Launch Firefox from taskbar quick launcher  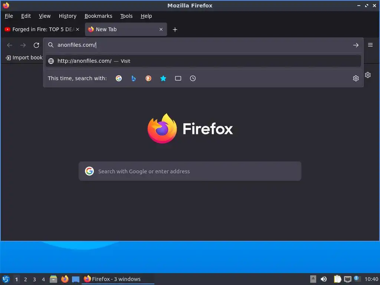[x=65, y=279]
